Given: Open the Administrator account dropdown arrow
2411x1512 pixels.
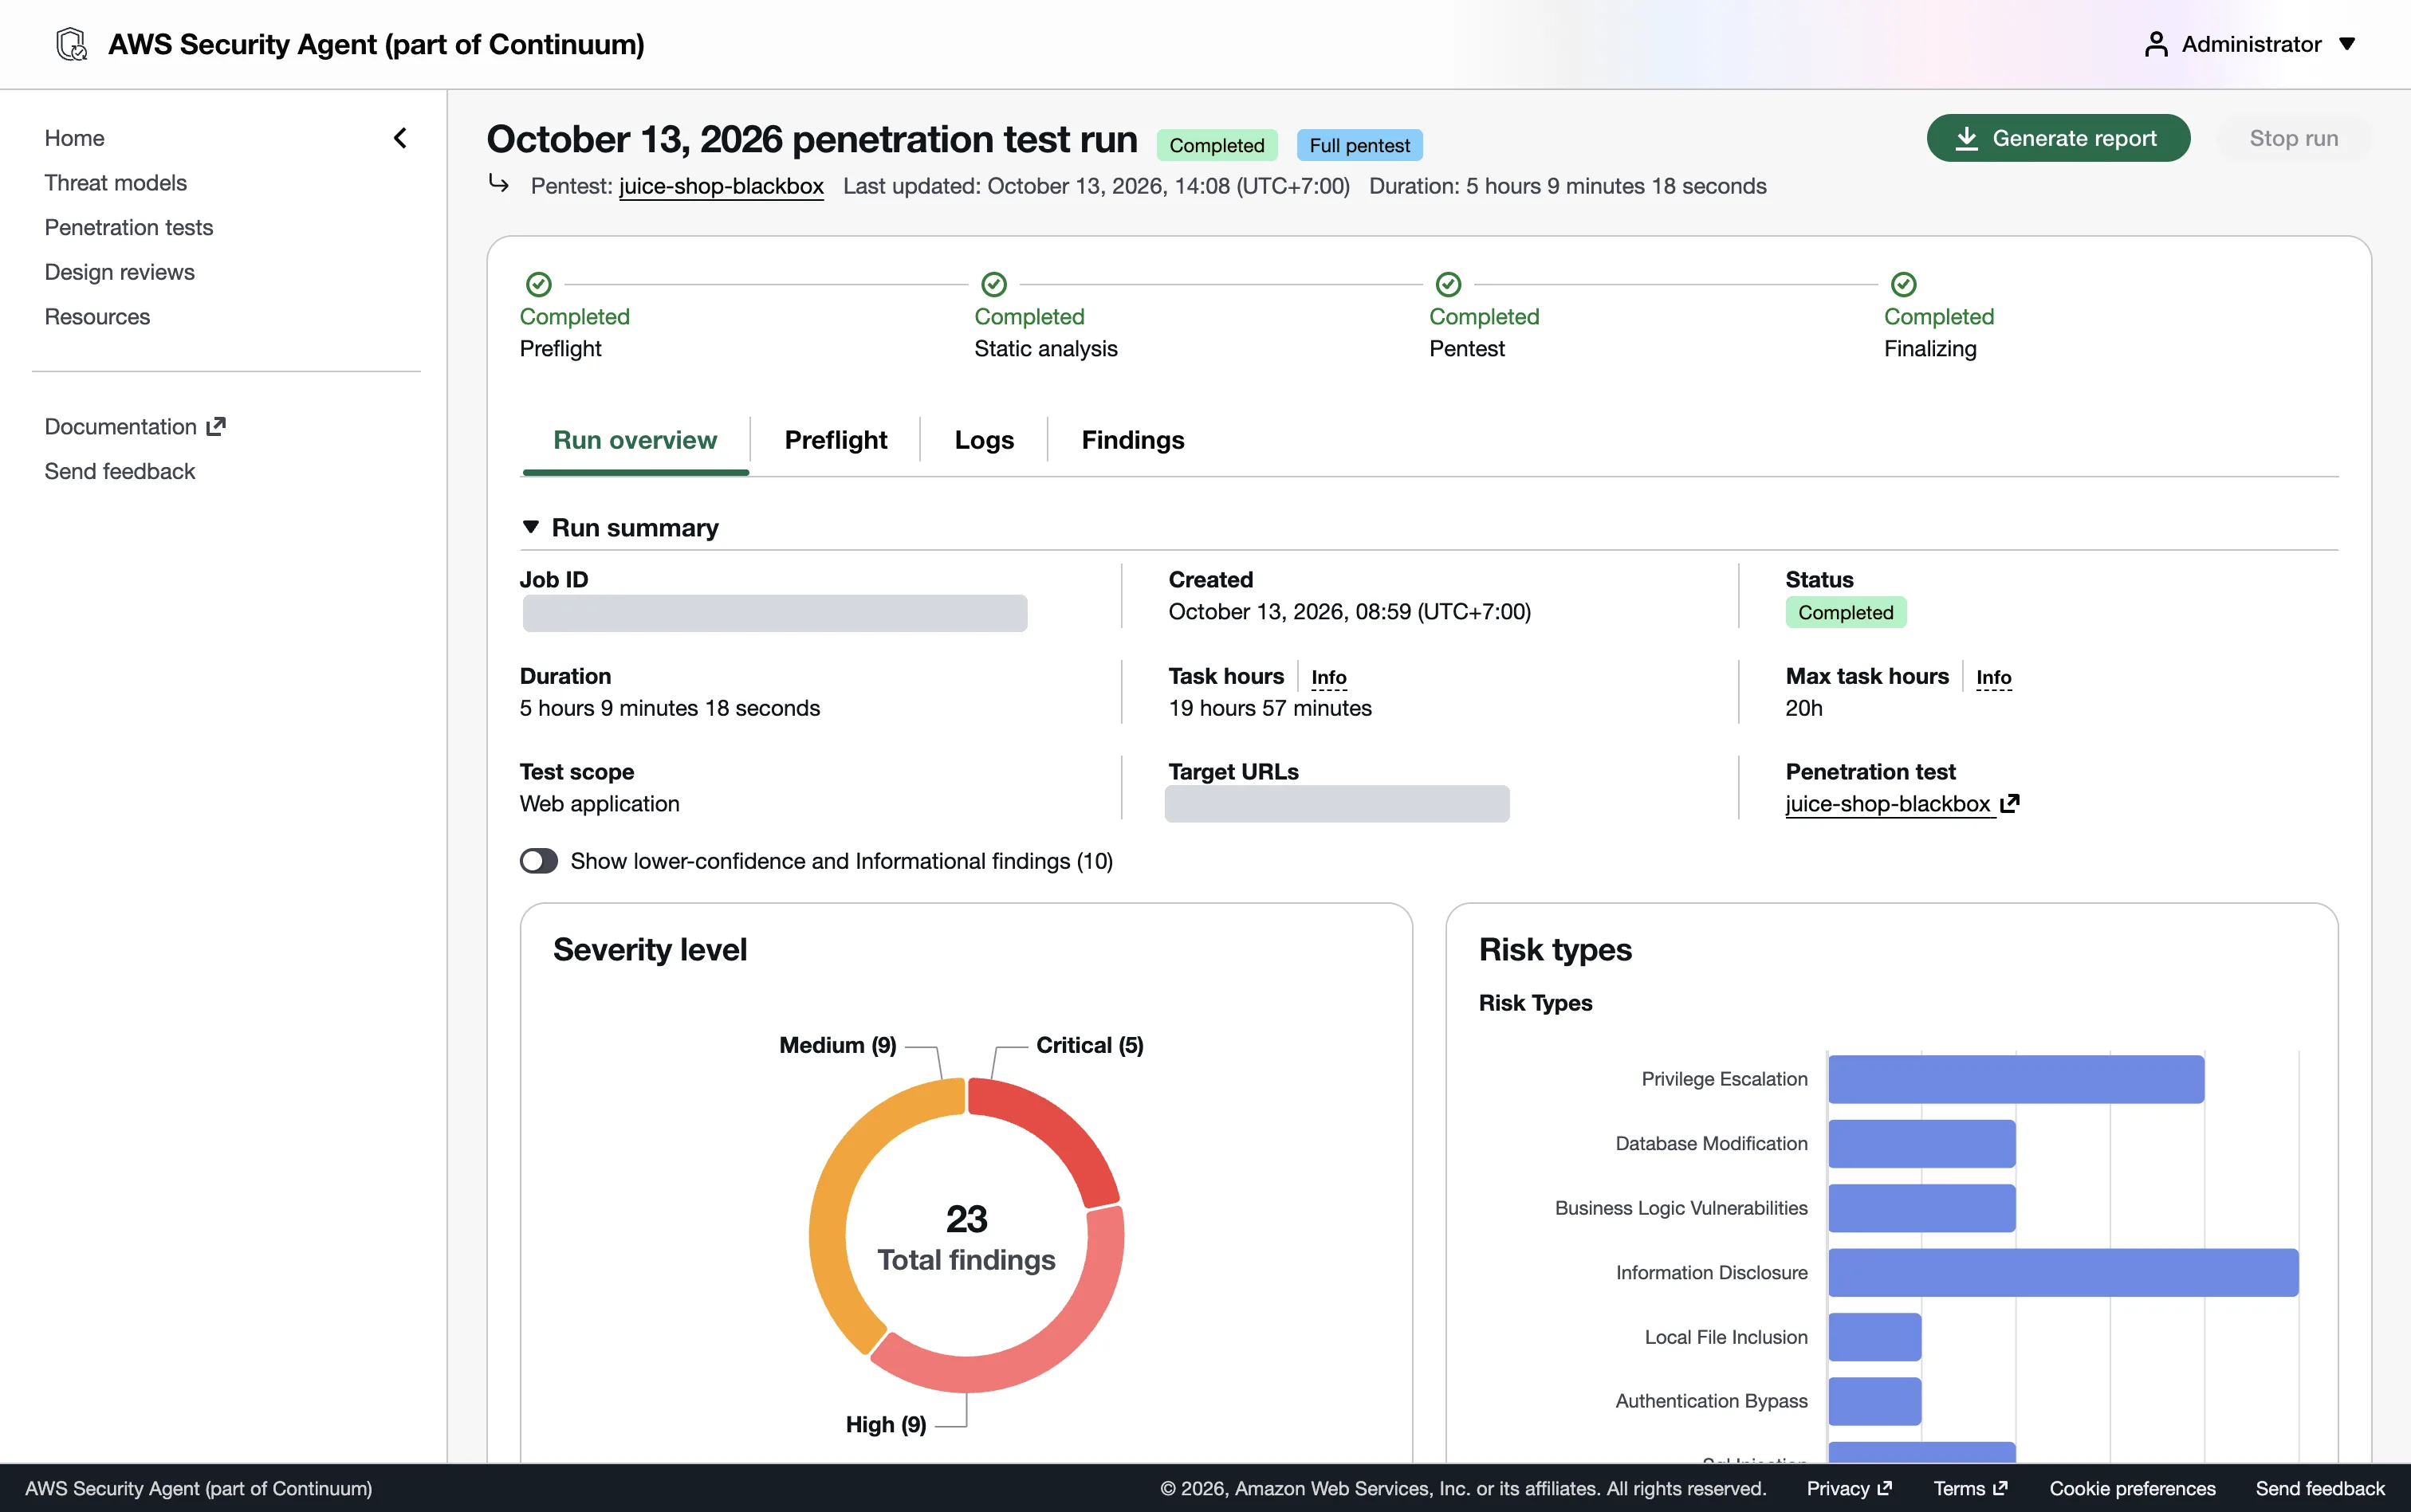Looking at the screenshot, I should 2347,44.
